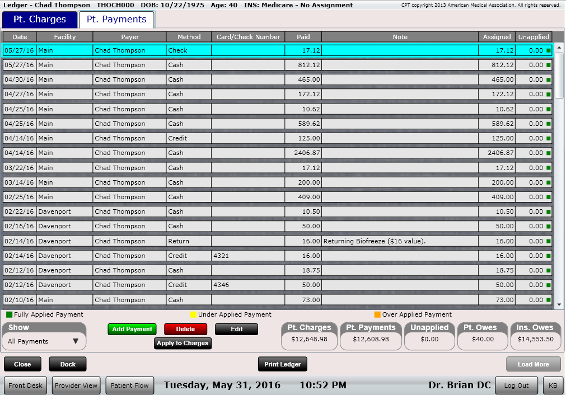The width and height of the screenshot is (566, 395).
Task: Print the ledger
Action: tap(282, 364)
